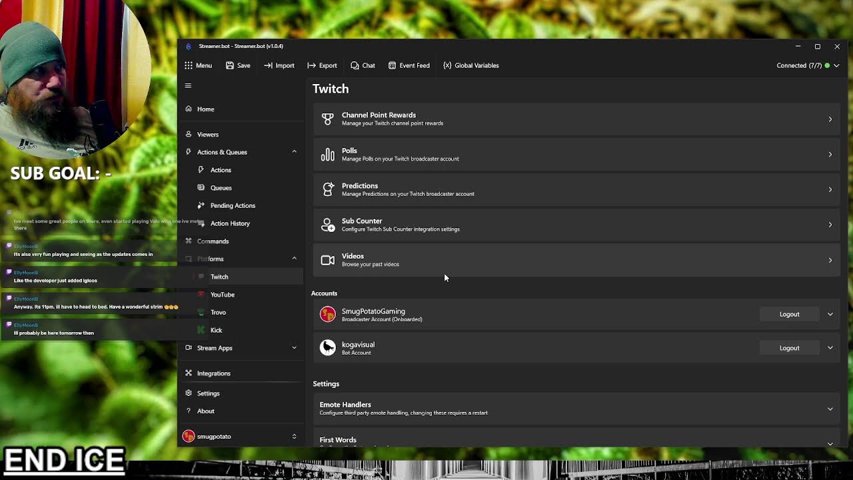The height and width of the screenshot is (480, 853).
Task: Collapse the Platforms section chevron
Action: [x=294, y=259]
